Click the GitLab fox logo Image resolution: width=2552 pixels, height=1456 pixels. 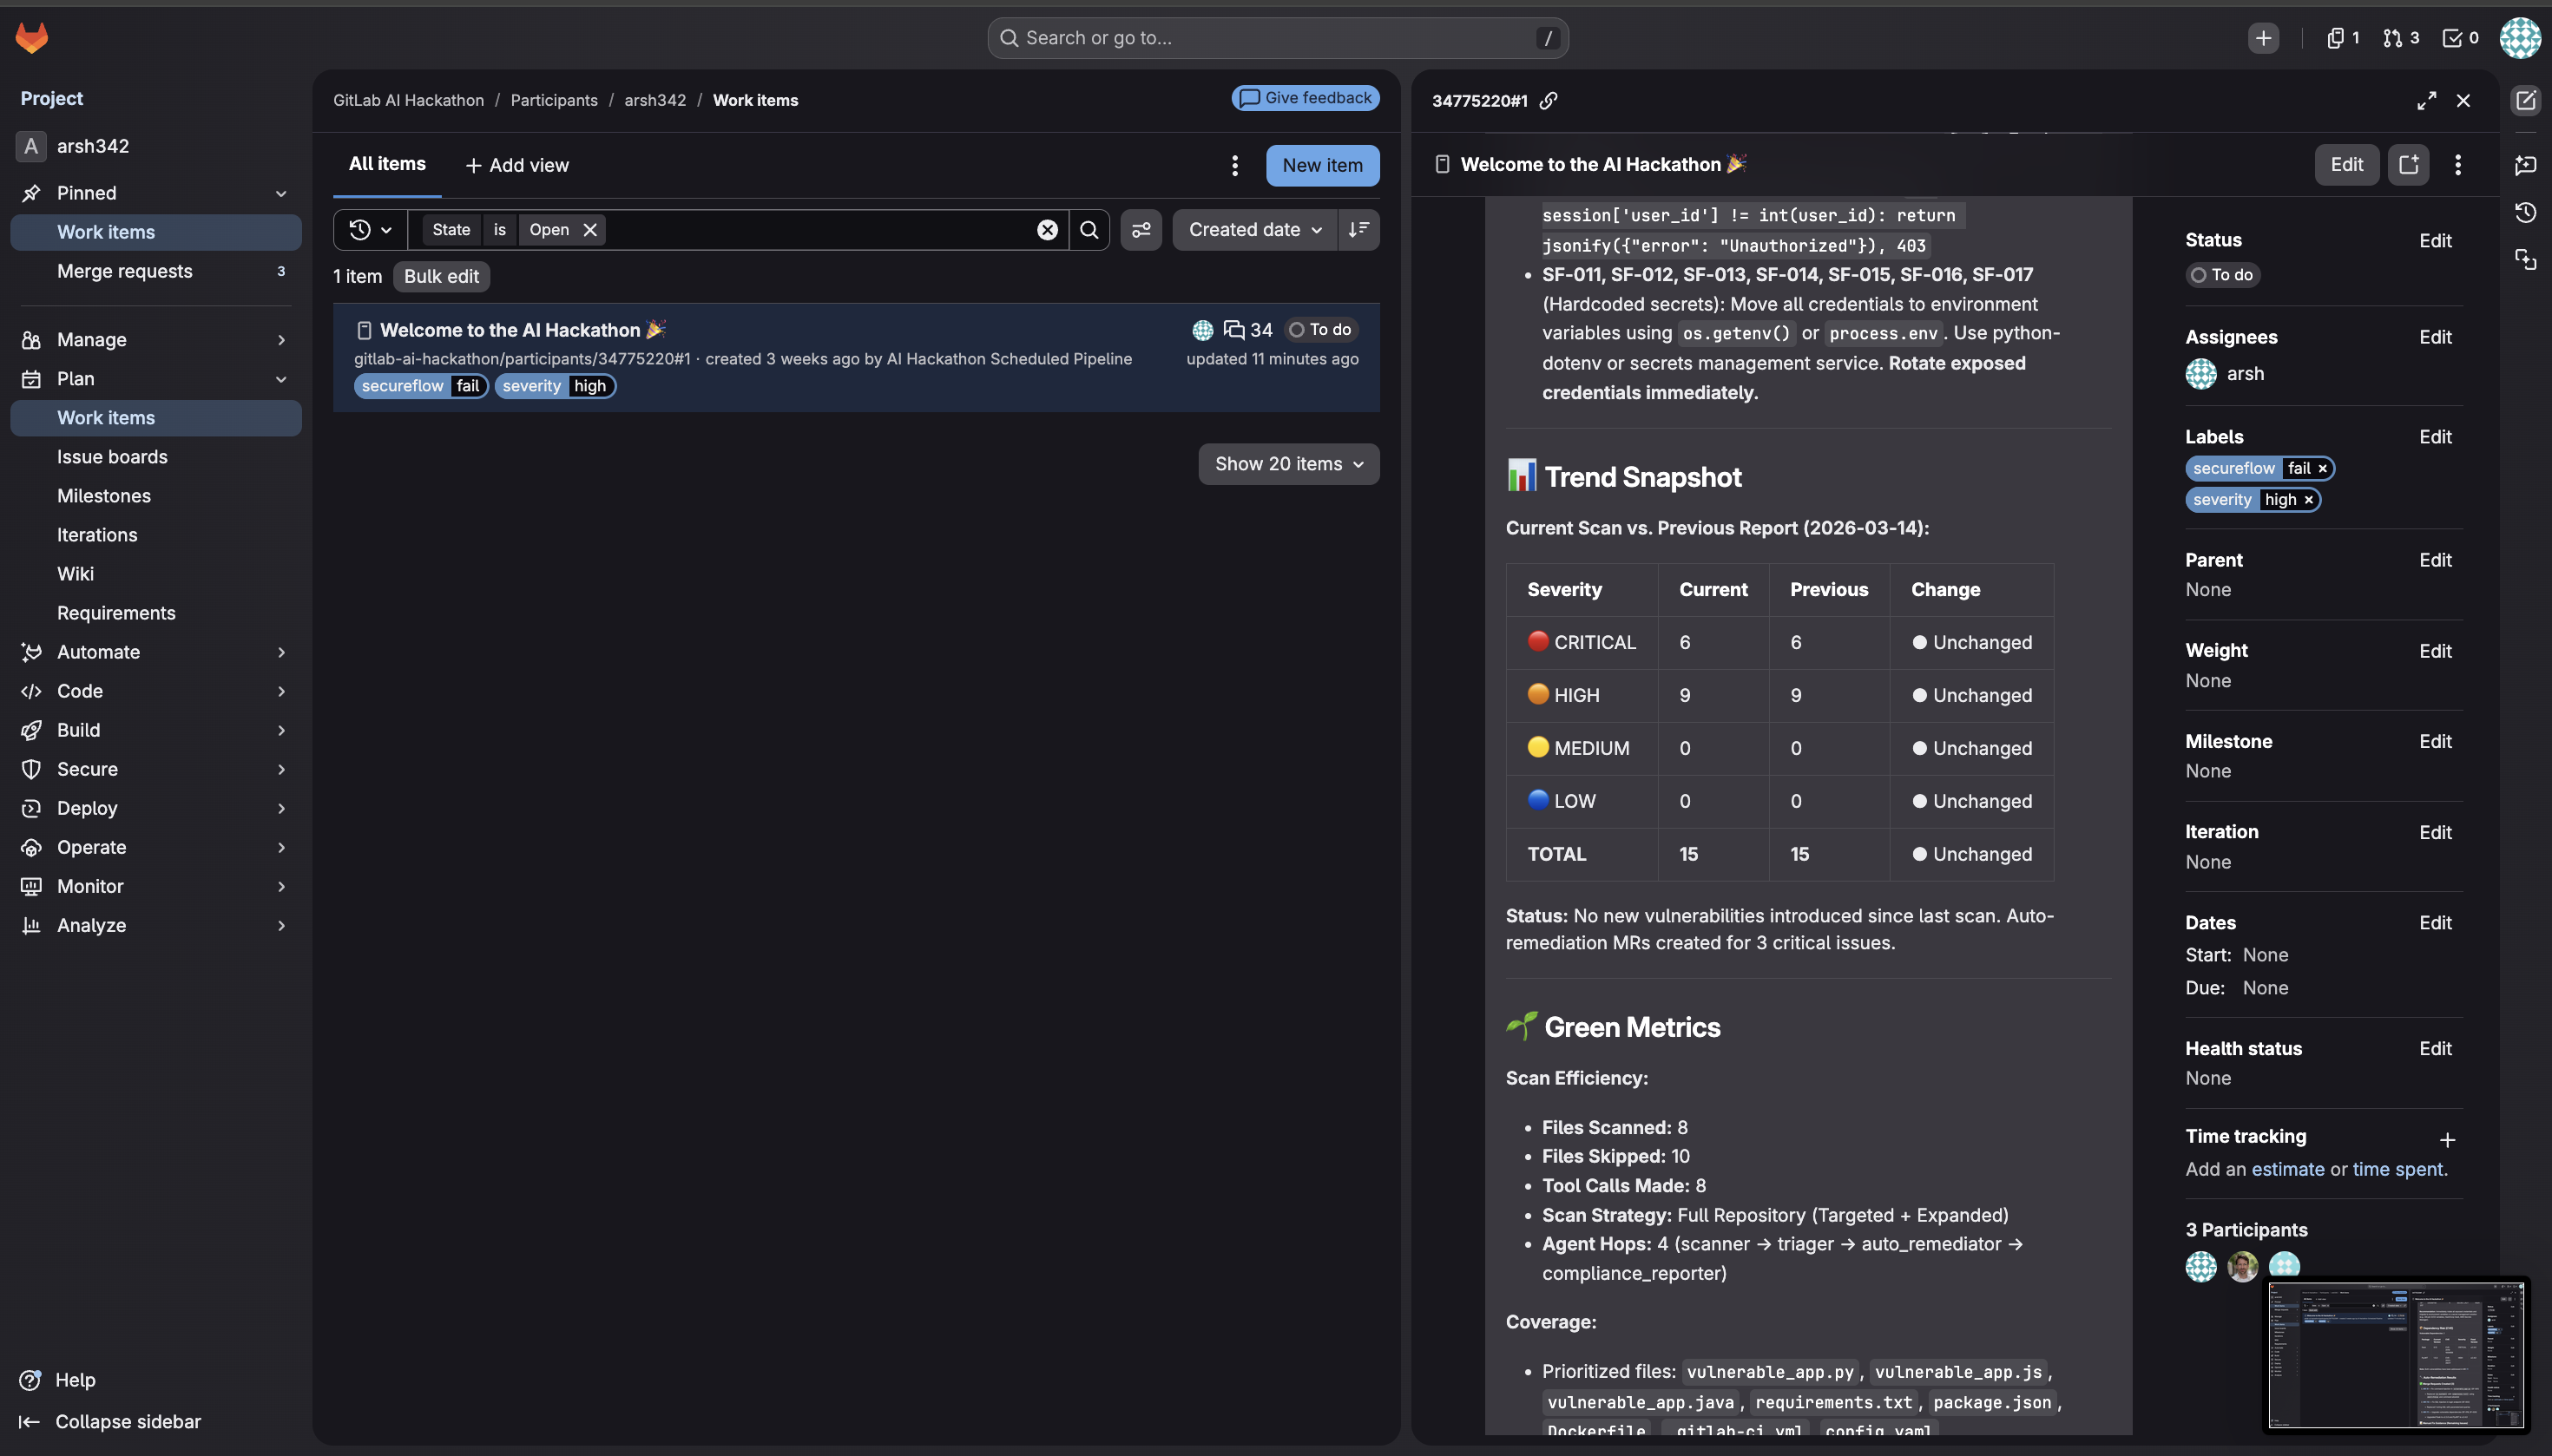pos(32,38)
